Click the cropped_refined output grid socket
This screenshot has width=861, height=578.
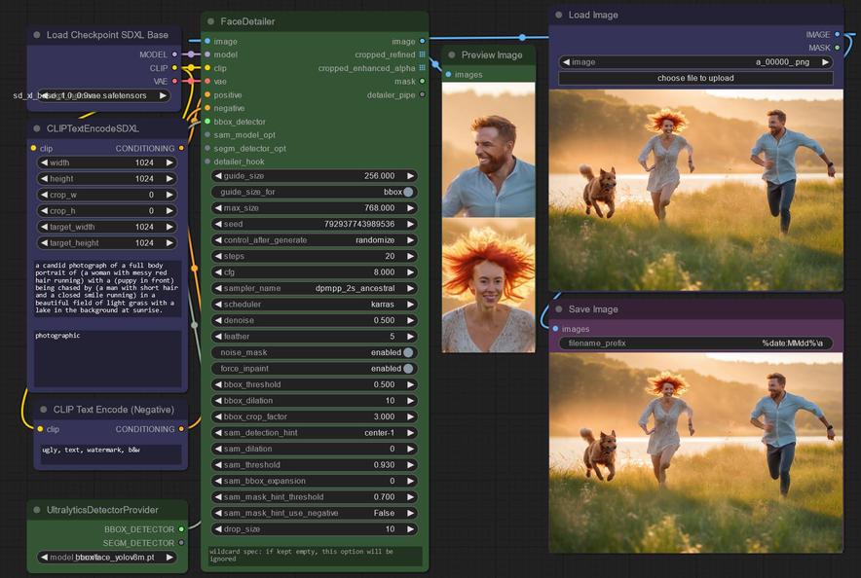[x=422, y=54]
